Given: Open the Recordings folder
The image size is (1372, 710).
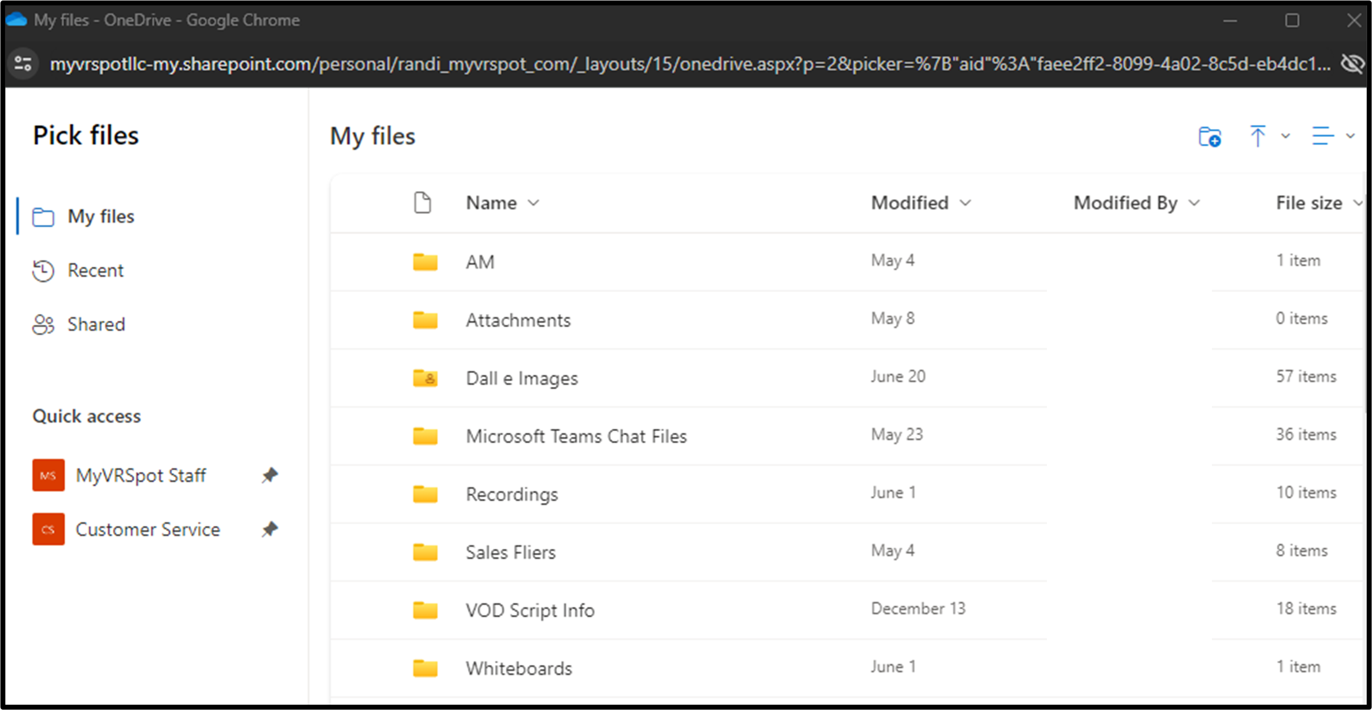Looking at the screenshot, I should 512,494.
